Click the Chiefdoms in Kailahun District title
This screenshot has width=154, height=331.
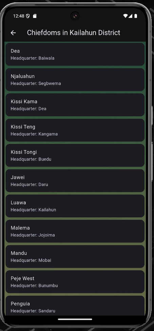[74, 33]
